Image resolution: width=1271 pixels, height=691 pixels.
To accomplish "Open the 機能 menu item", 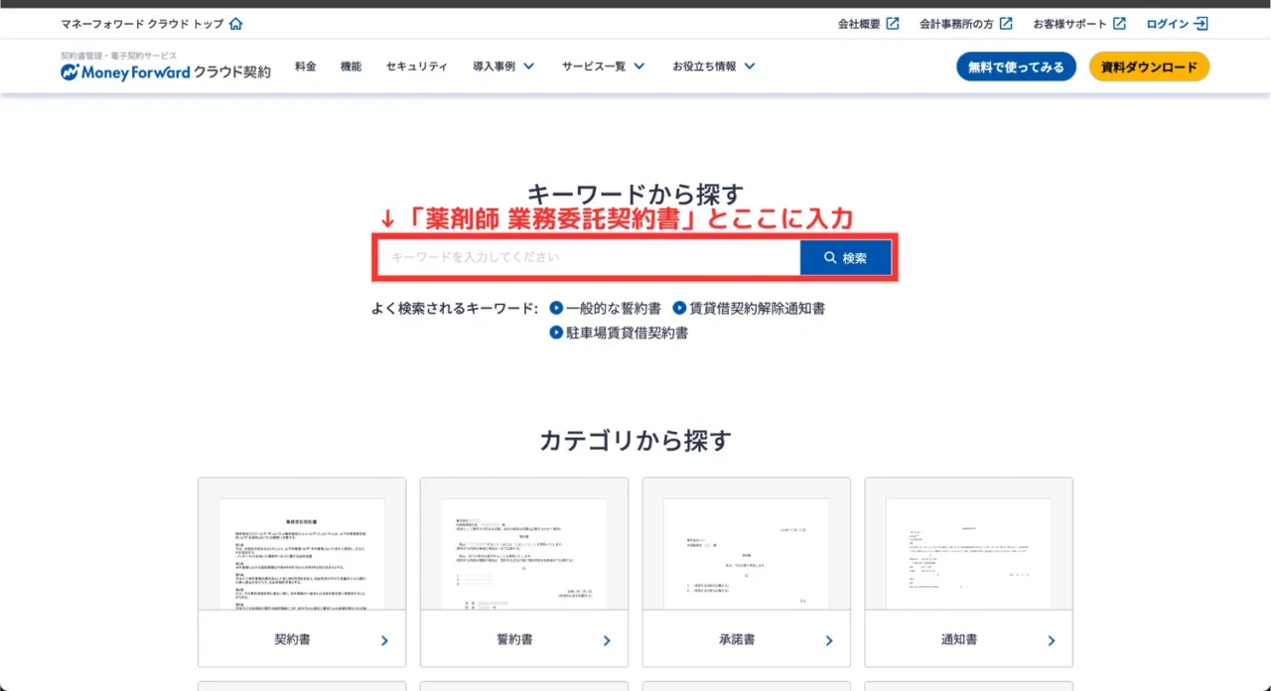I will 351,67.
